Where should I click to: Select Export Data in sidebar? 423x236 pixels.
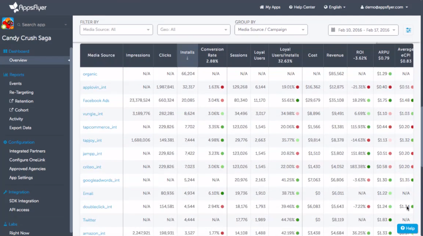coord(20,128)
